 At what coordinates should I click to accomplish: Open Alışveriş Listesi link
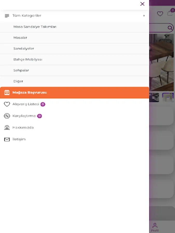(26, 104)
